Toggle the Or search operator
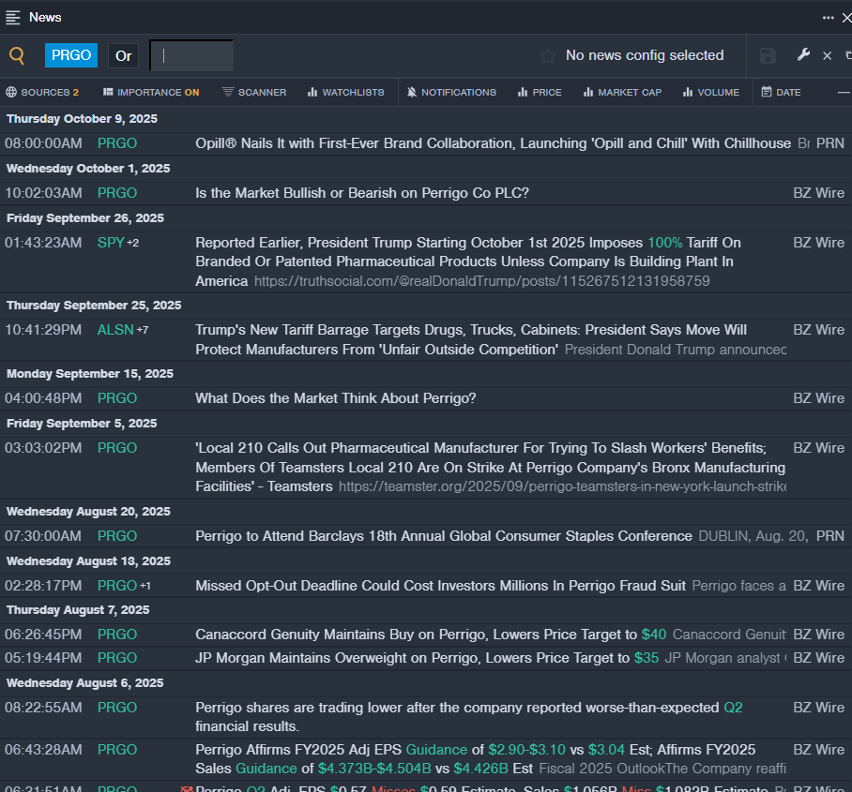 point(124,56)
